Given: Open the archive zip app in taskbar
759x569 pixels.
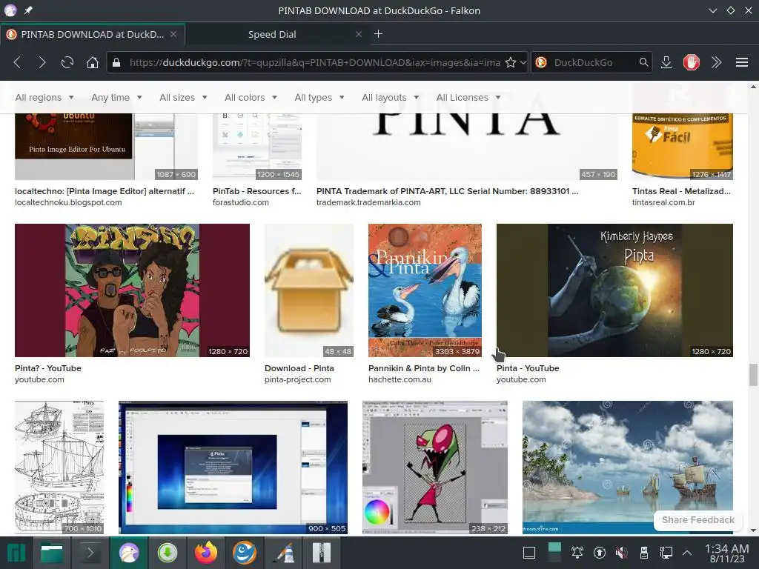Looking at the screenshot, I should (322, 553).
